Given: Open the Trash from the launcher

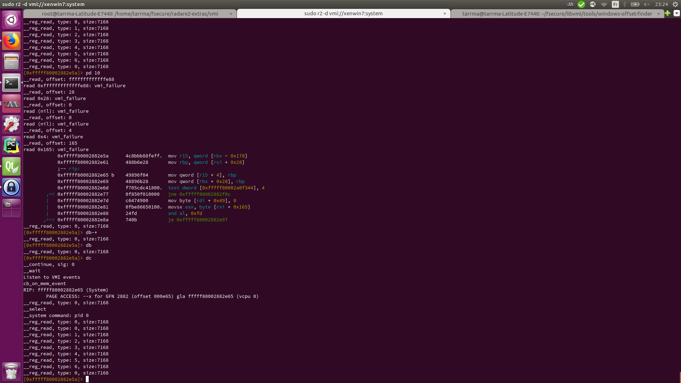Looking at the screenshot, I should (11, 371).
